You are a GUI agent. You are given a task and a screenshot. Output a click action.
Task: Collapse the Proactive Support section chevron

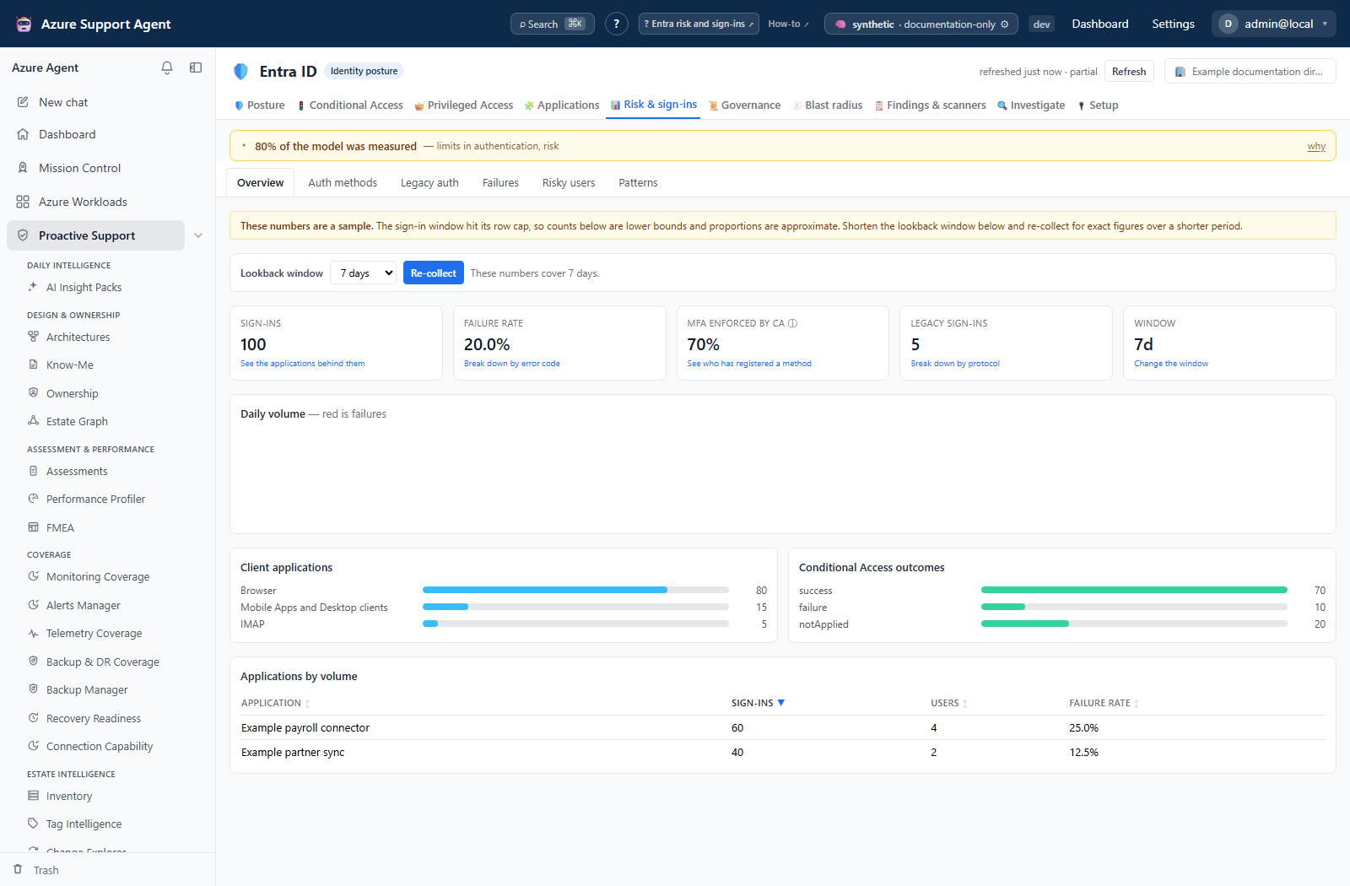tap(198, 235)
